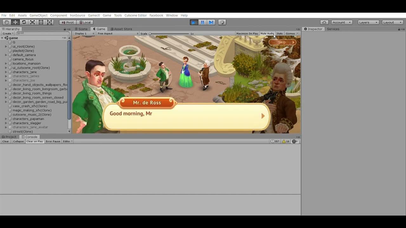
Task: Toggle Collapse in the Console
Action: click(x=18, y=141)
